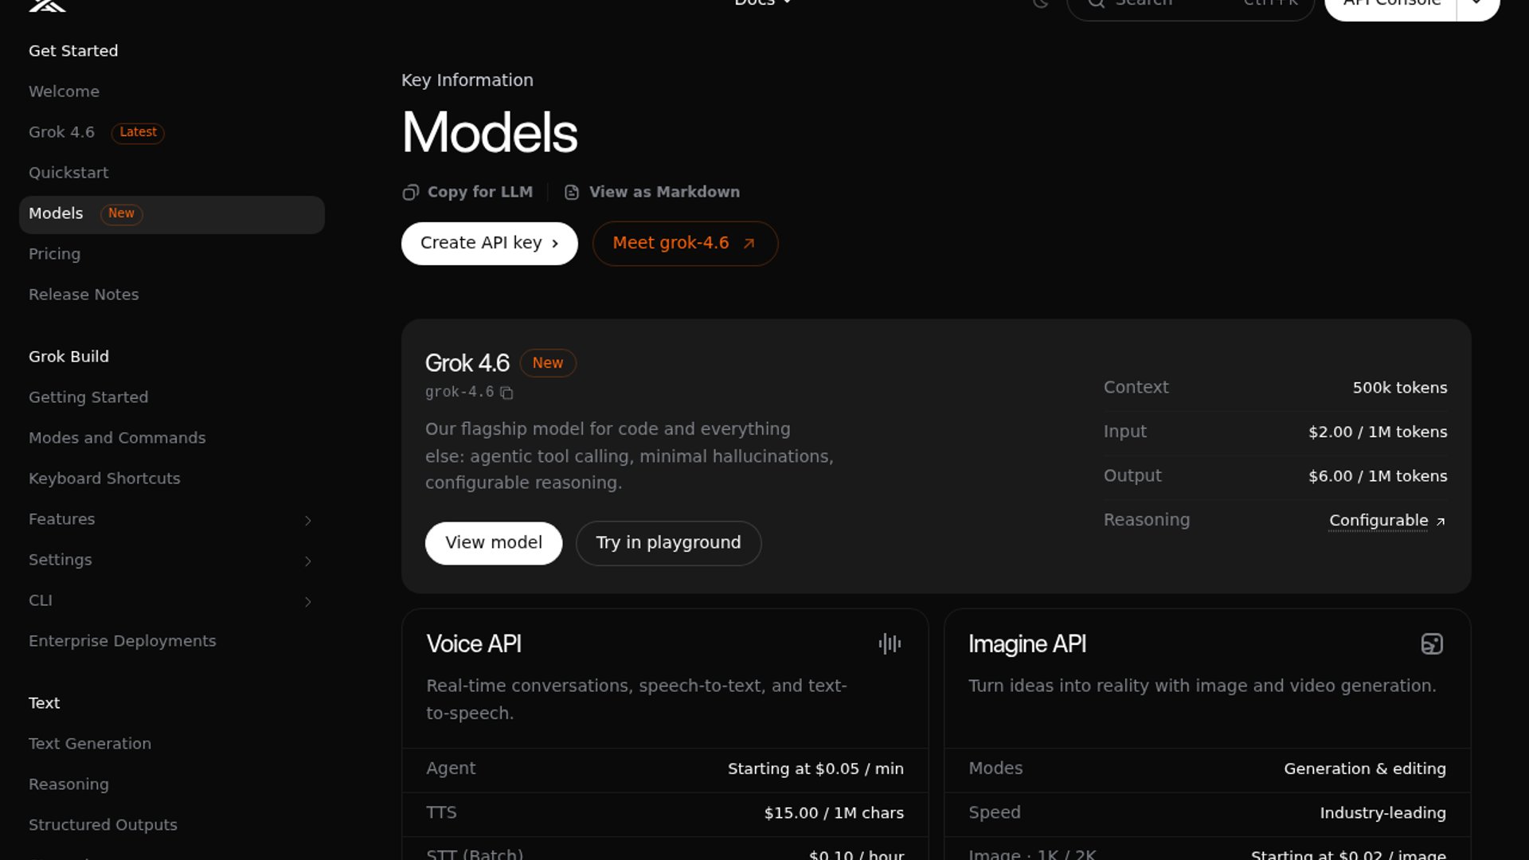Open the Pricing page
Viewport: 1529px width, 860px height.
(54, 254)
